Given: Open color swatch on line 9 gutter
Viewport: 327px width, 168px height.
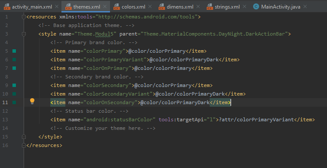Looking at the screenshot, I should coord(14,85).
